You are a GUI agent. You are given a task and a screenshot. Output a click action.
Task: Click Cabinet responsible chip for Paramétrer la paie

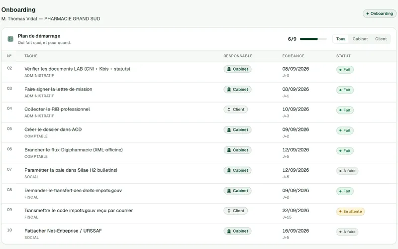(x=237, y=170)
